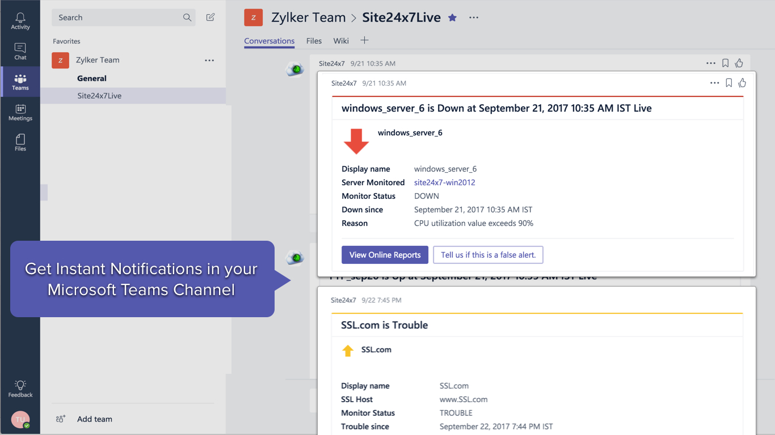Screen dimensions: 775x435
Task: Open Feedback lightbulb icon
Action: [x=20, y=389]
